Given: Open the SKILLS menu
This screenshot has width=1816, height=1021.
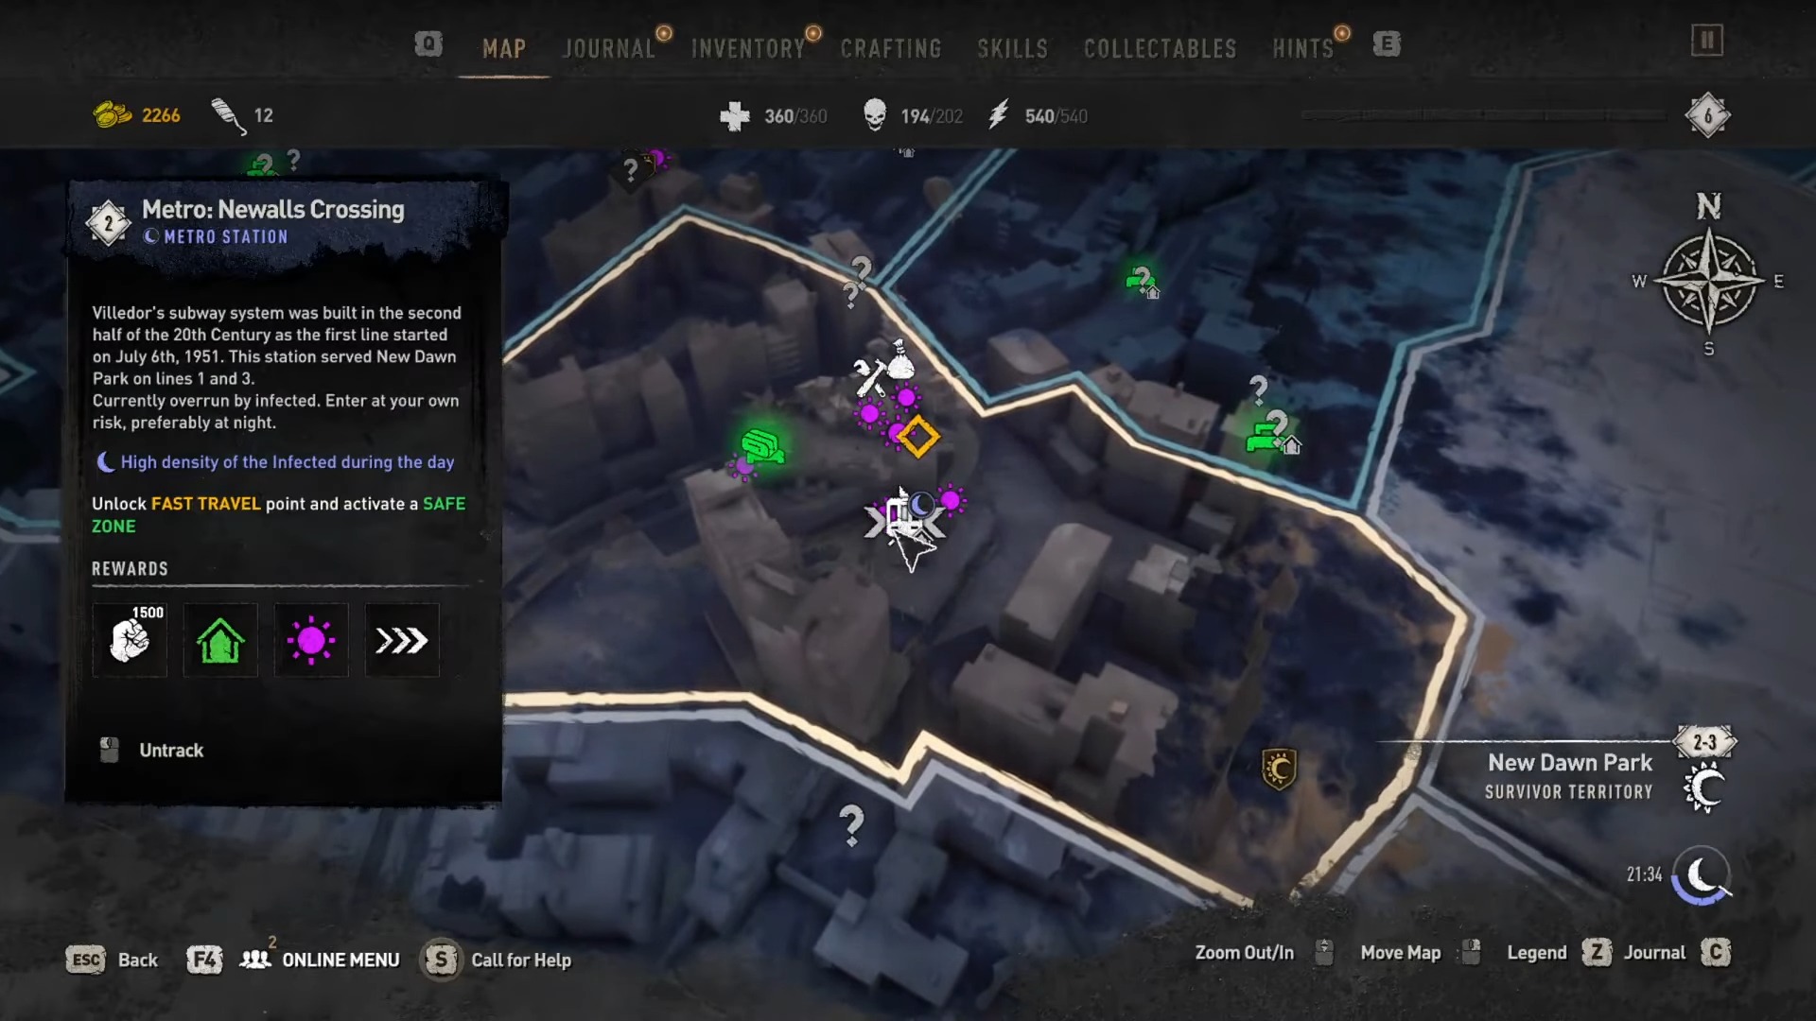Looking at the screenshot, I should [1013, 46].
